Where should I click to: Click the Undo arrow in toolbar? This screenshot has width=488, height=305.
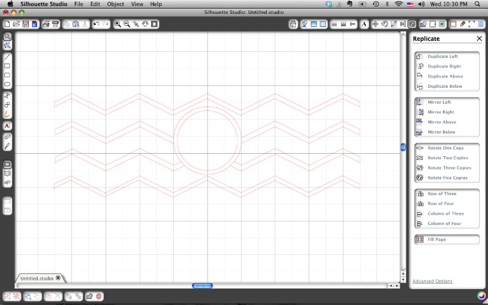tap(96, 24)
